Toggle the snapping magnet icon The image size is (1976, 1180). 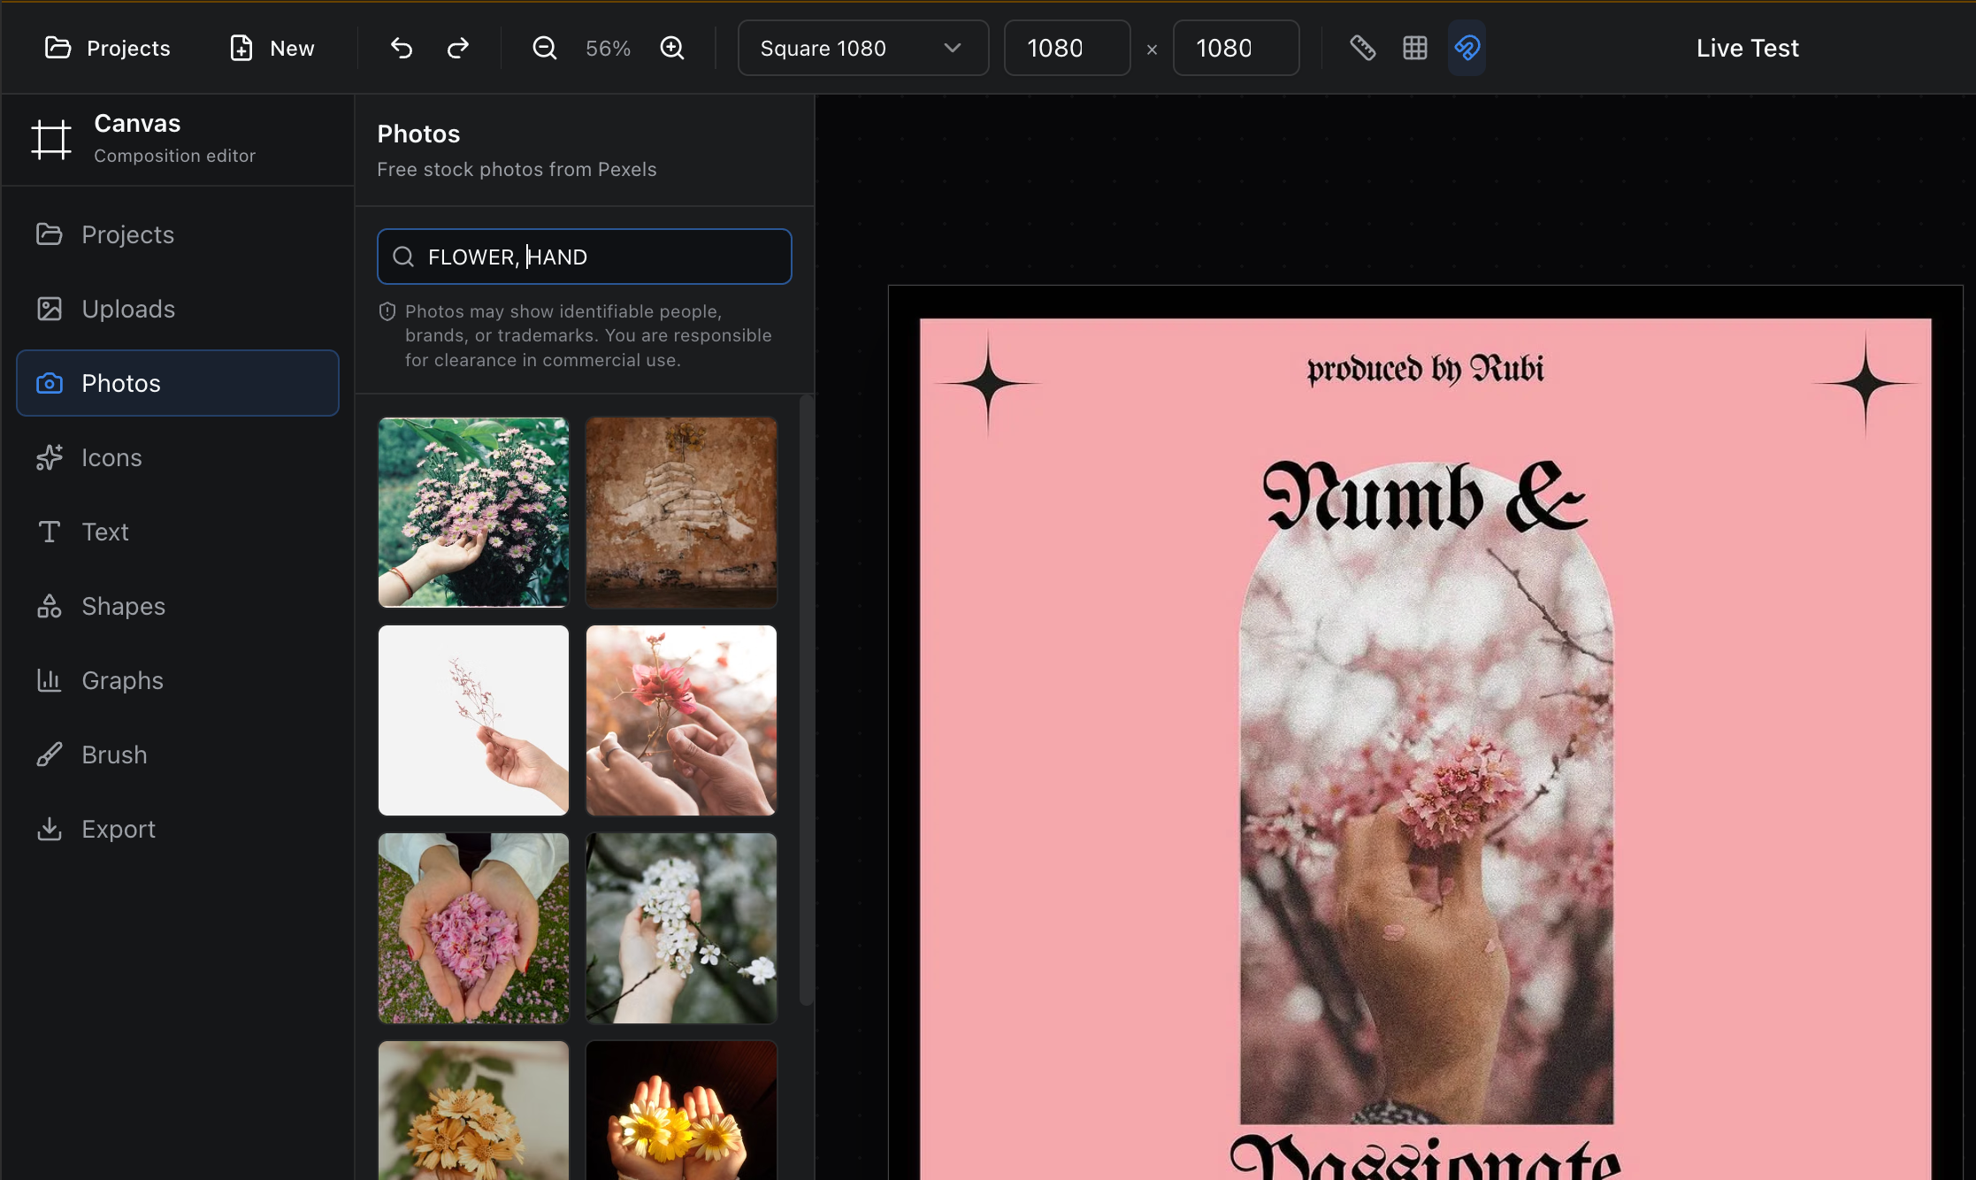click(1467, 48)
